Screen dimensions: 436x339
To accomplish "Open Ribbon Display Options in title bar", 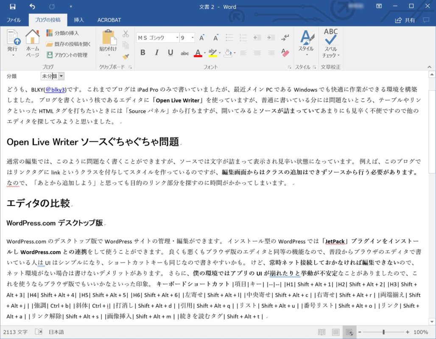I will [379, 6].
